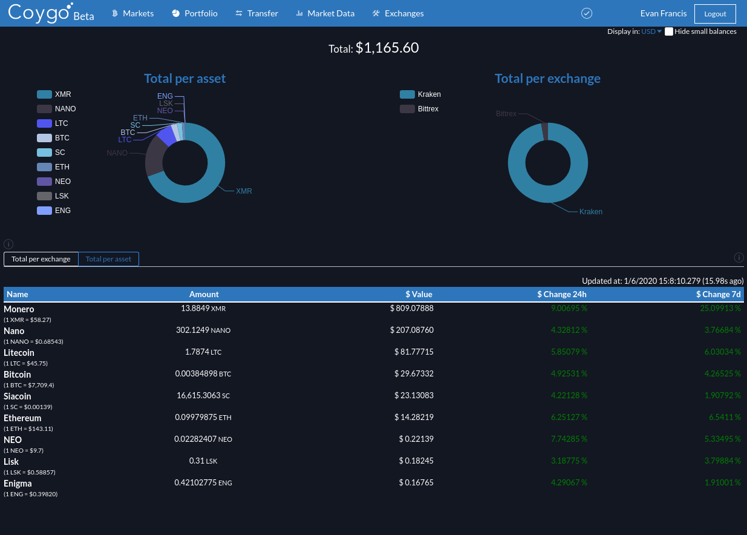This screenshot has width=747, height=535.
Task: Toggle XMR in the asset legend
Action: 54,94
